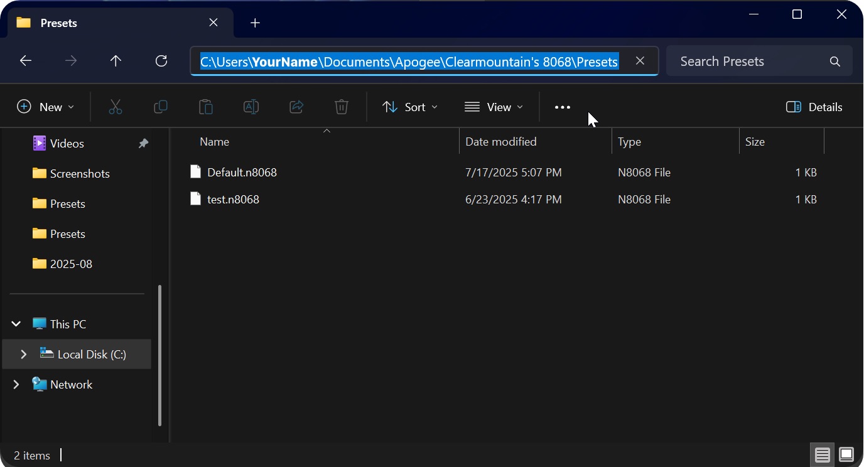Click the magnifier icon in Search Presets
Screen dimensions: 864x467
(x=834, y=62)
